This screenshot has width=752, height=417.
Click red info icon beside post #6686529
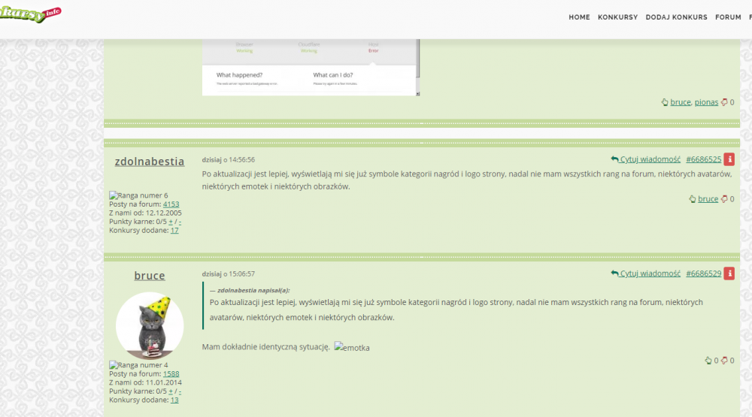[x=729, y=273]
